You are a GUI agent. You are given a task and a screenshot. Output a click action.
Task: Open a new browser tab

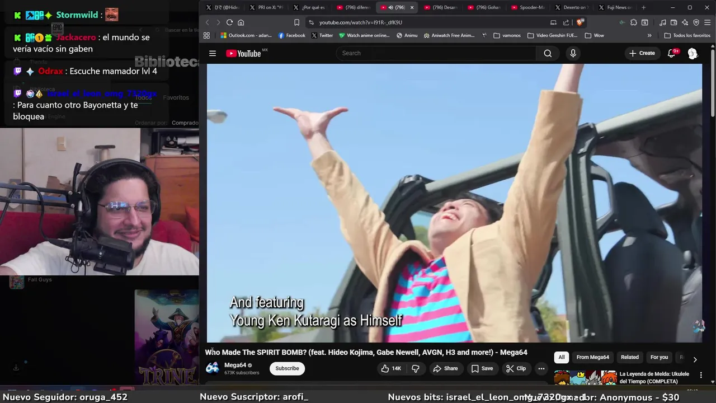click(x=643, y=7)
